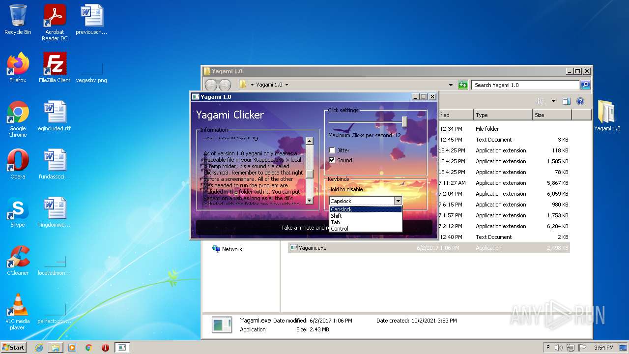Click scroll-down arrow in Information box
629x354 pixels.
pos(310,200)
